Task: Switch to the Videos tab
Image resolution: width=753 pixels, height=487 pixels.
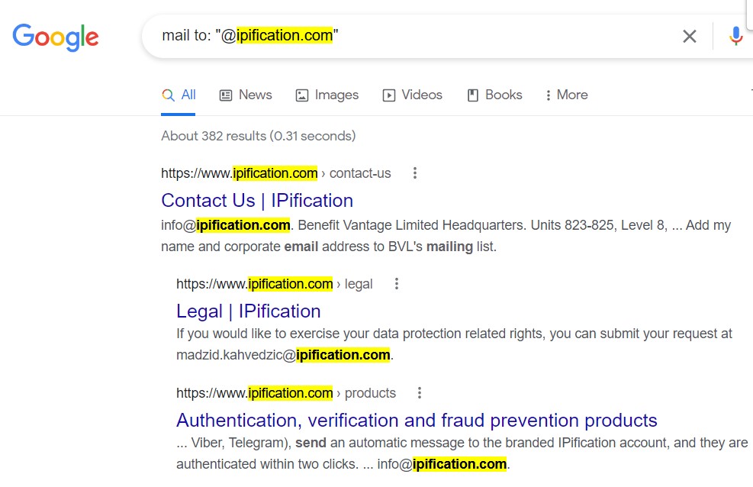Action: point(413,95)
